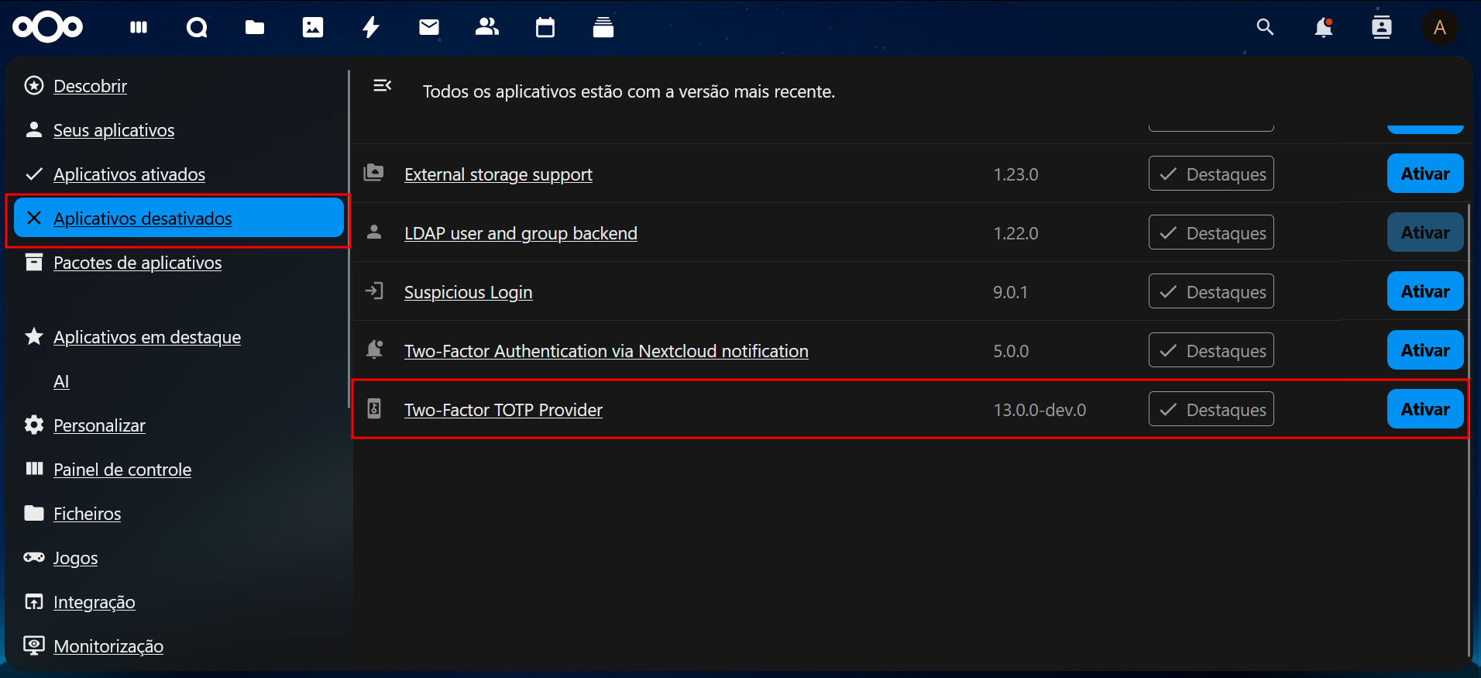This screenshot has height=678, width=1481.
Task: Activate Two-Factor Authentication via Nextcloud notification
Action: [x=1425, y=350]
